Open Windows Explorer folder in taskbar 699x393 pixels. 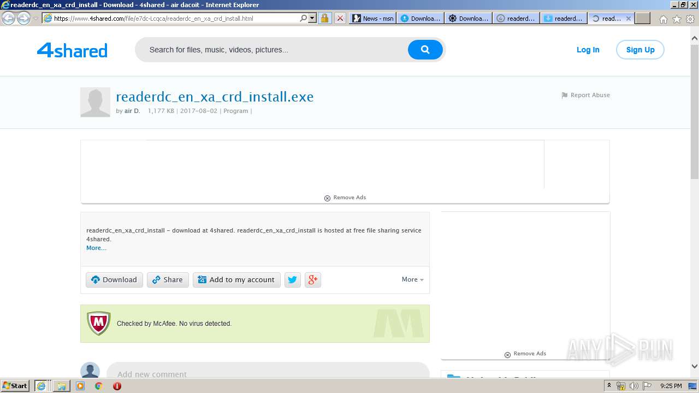click(62, 386)
